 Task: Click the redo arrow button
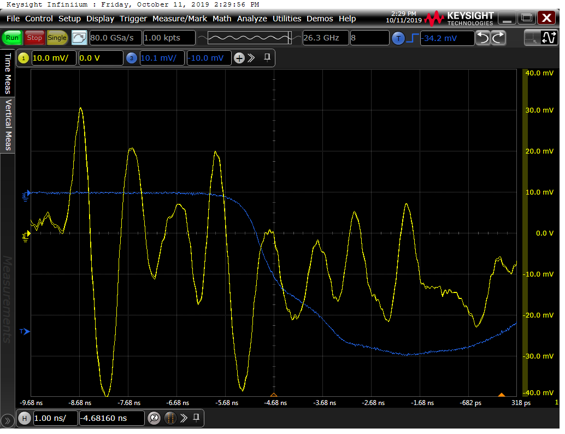498,38
